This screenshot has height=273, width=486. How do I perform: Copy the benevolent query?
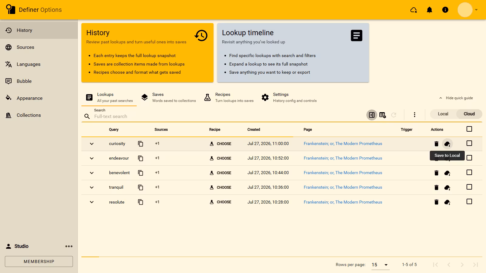(x=140, y=173)
